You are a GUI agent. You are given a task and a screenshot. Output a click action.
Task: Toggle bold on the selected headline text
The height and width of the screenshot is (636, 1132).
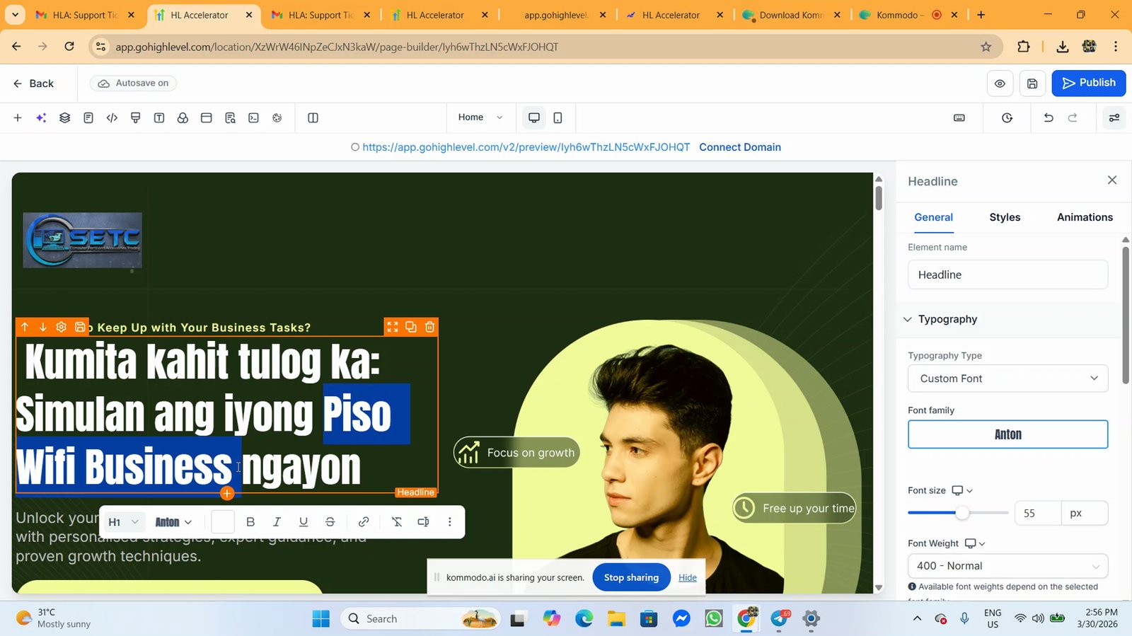tap(250, 522)
